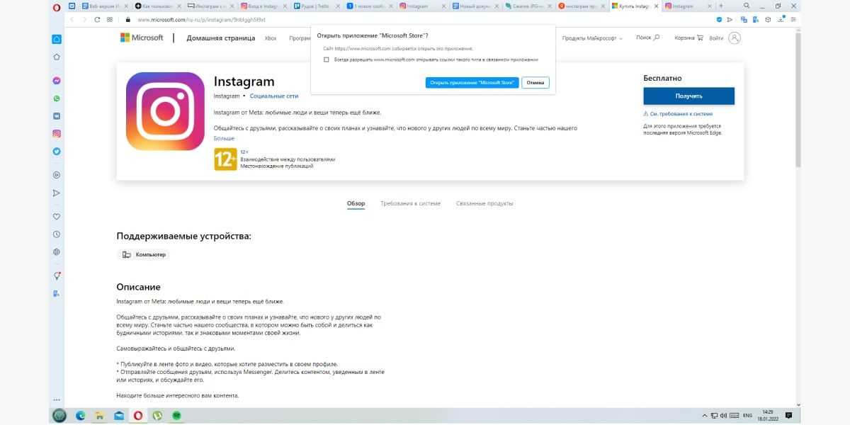Image resolution: width=850 pixels, height=425 pixels.
Task: Click the blue 'Получить' button
Action: 688,96
